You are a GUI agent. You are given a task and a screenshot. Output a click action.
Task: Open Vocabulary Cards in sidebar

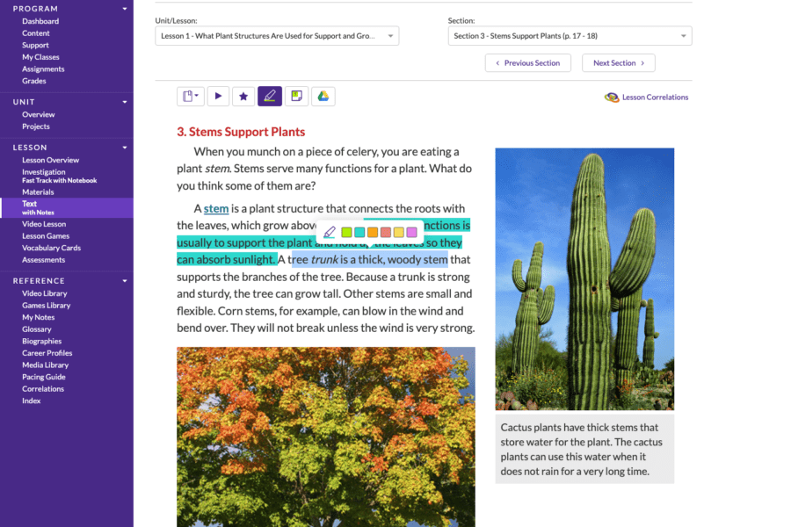point(52,248)
